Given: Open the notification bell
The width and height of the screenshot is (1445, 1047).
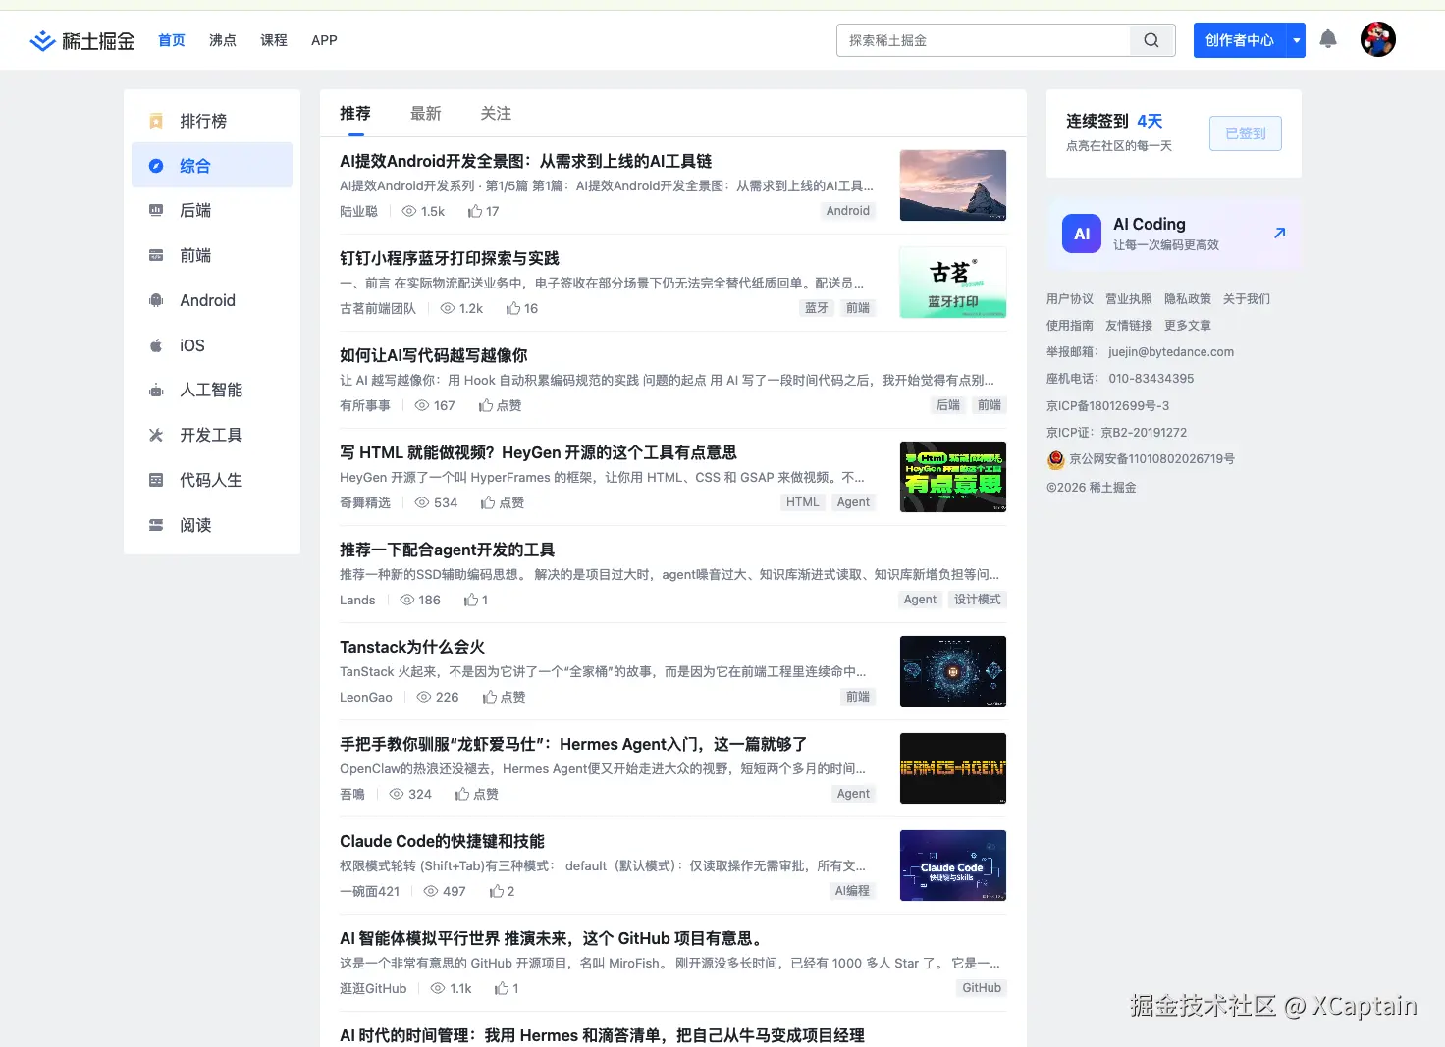Looking at the screenshot, I should pyautogui.click(x=1328, y=39).
